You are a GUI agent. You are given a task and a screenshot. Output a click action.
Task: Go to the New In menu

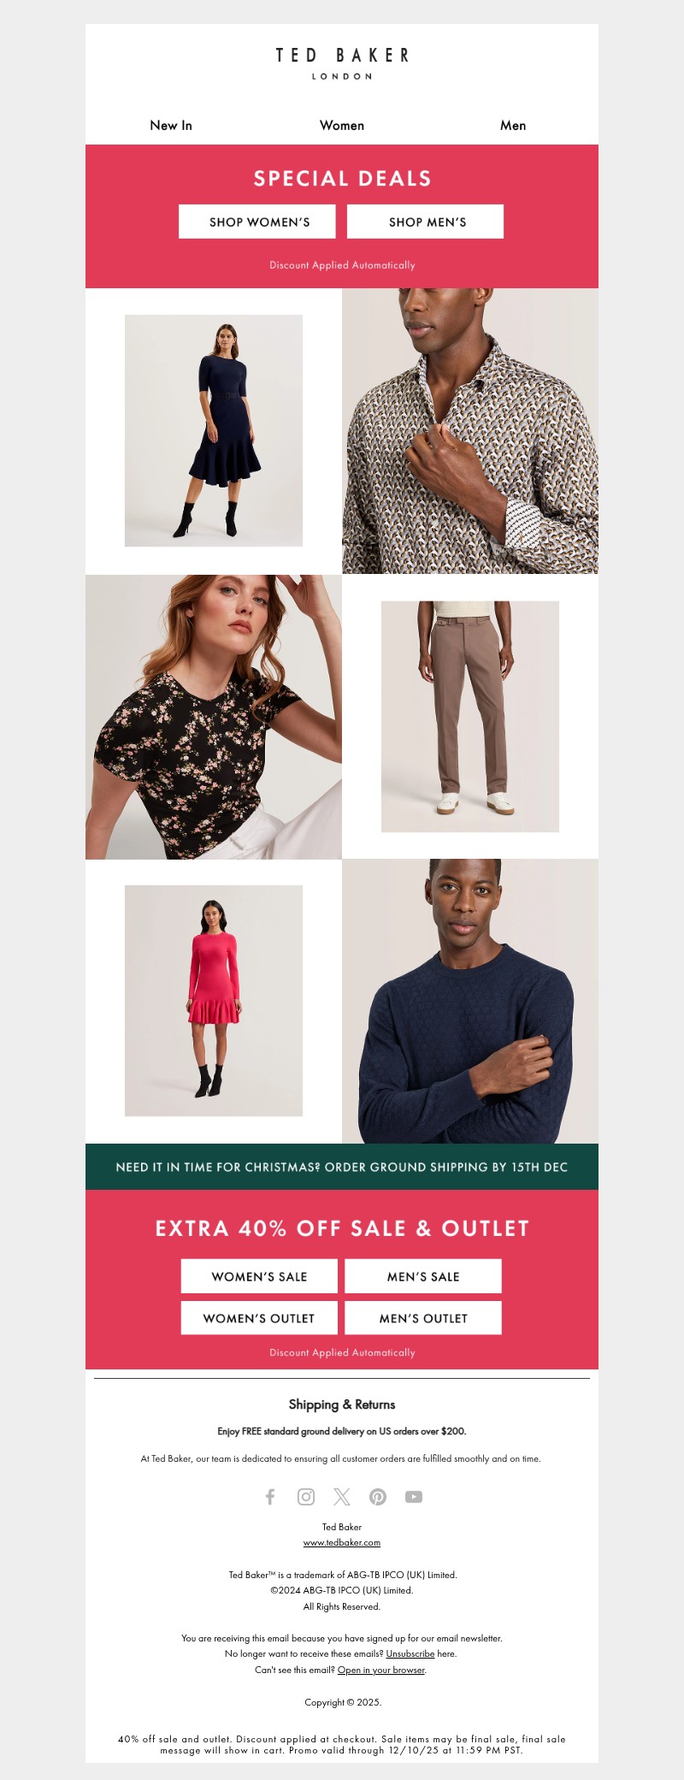171,125
